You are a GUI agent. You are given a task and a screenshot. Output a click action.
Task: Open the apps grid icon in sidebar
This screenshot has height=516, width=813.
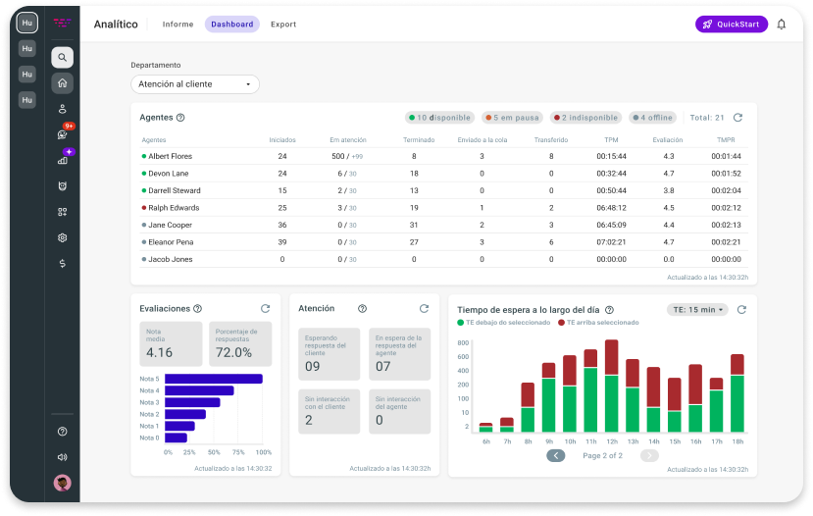pos(62,212)
